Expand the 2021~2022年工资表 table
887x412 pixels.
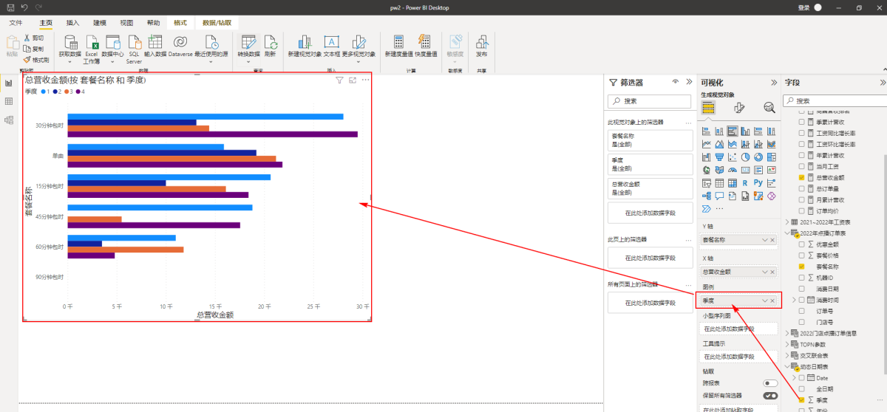point(786,222)
